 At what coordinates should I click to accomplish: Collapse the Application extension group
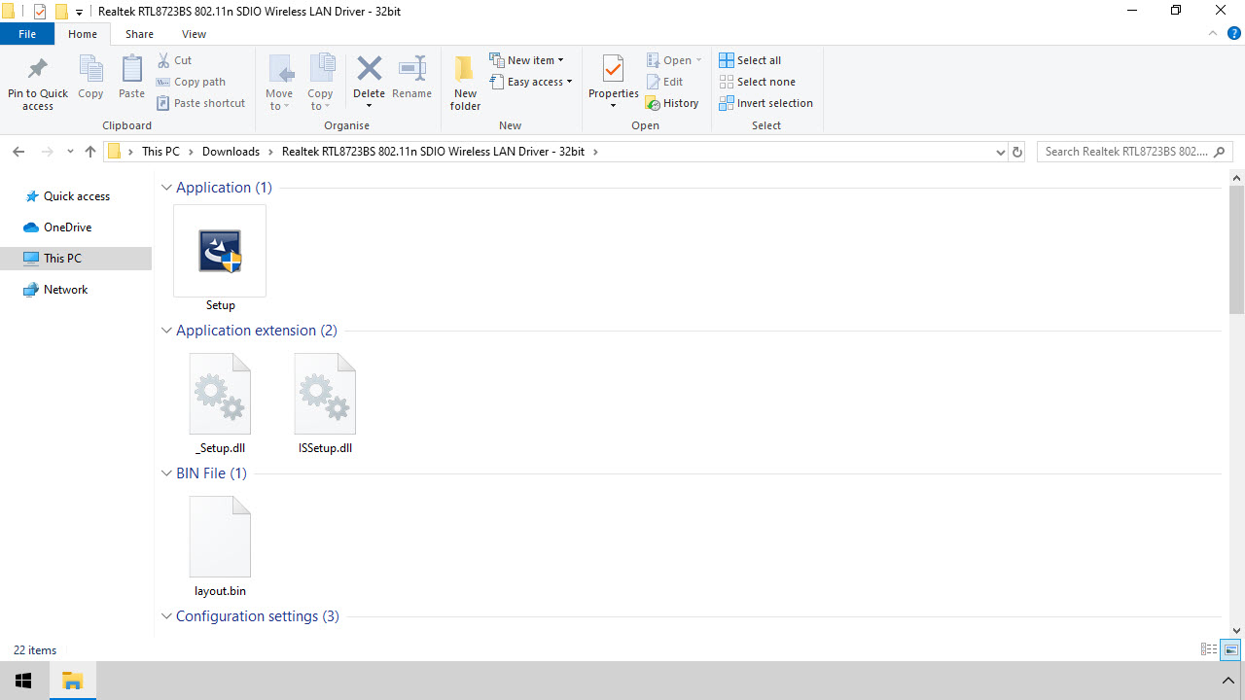[166, 331]
